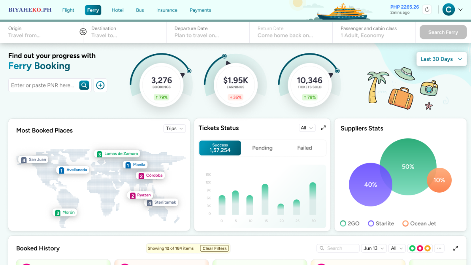Click the Search Ferry button
The image size is (471, 265).
443,32
